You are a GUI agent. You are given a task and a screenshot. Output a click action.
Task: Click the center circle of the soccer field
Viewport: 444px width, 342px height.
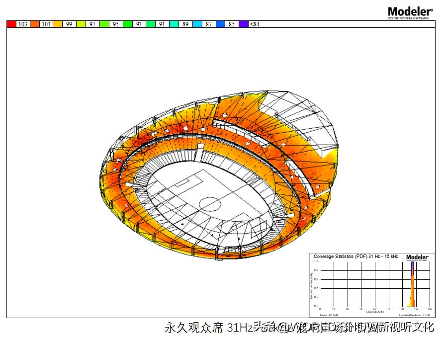[210, 204]
